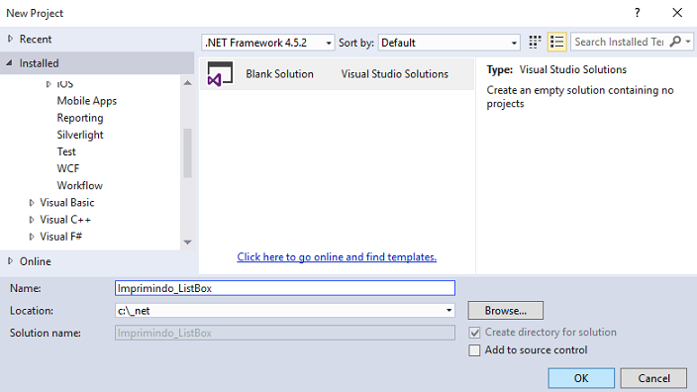Switch to medium icons list view
The width and height of the screenshot is (697, 392).
click(557, 43)
